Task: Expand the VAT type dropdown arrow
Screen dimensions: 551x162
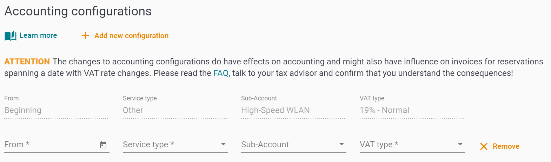Action: [460, 144]
